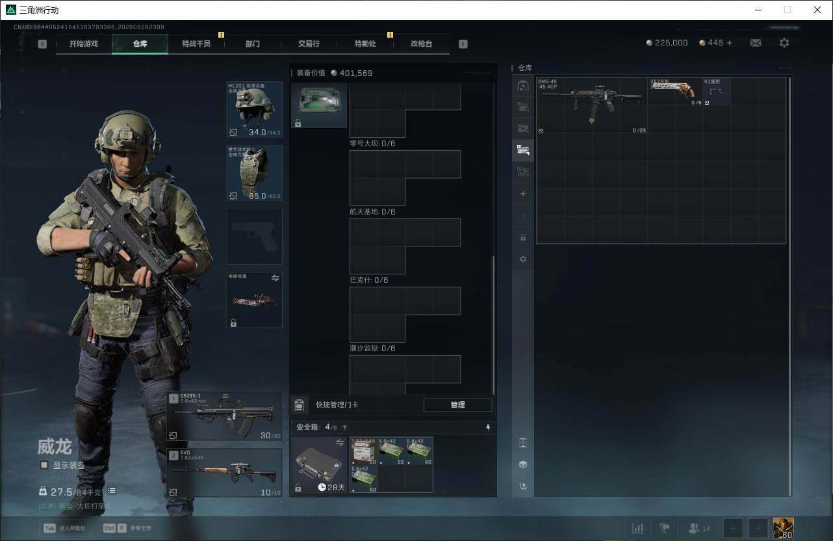Open the mail inbox envelope icon

tap(756, 43)
